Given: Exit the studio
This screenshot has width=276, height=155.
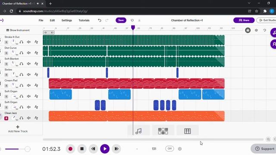Looking at the screenshot, I should click(x=267, y=20).
